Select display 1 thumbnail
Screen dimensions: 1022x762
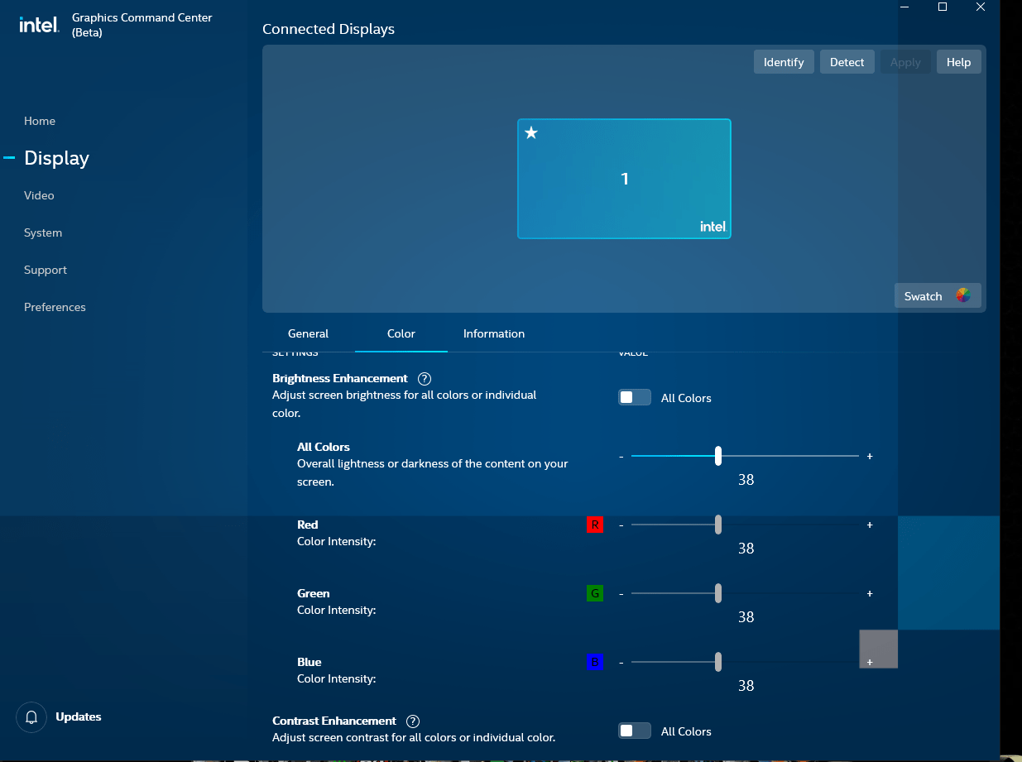tap(624, 179)
